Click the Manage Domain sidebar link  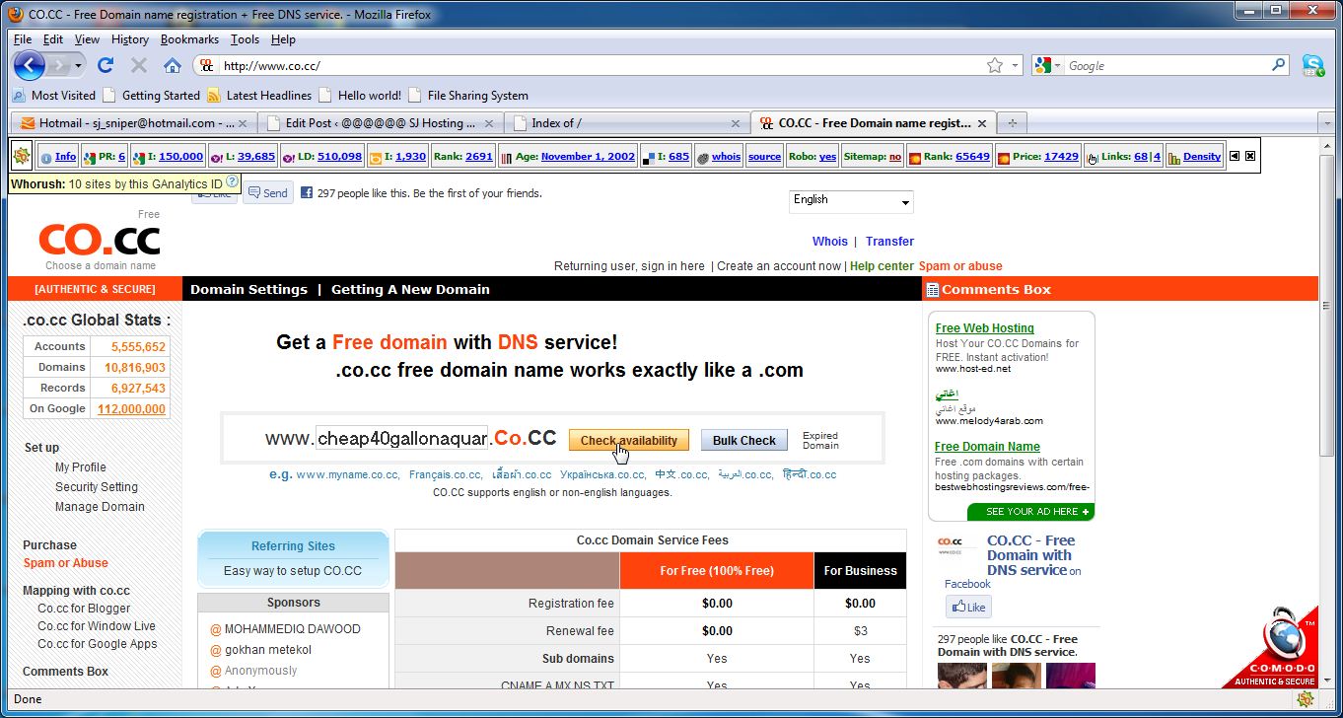click(x=100, y=507)
